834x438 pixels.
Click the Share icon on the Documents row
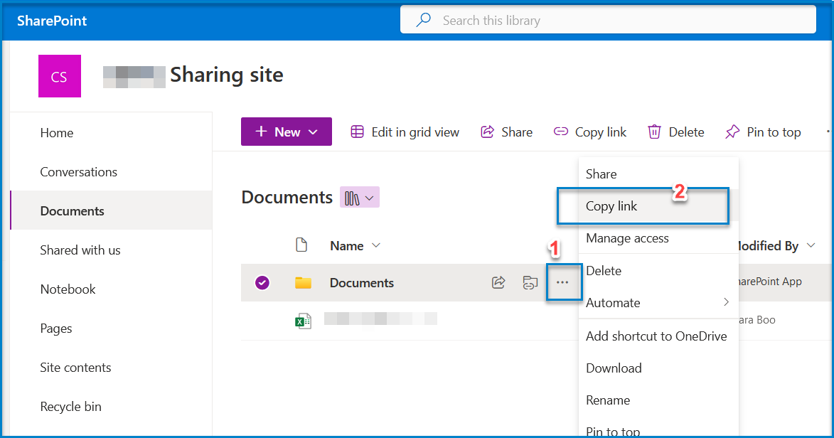pos(498,282)
